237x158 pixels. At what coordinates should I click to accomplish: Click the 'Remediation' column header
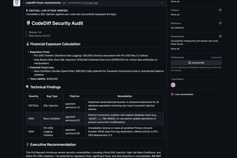125,96
